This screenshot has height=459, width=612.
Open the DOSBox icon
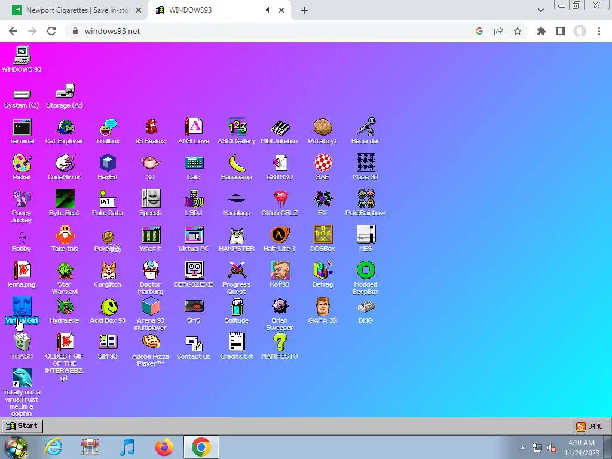322,239
